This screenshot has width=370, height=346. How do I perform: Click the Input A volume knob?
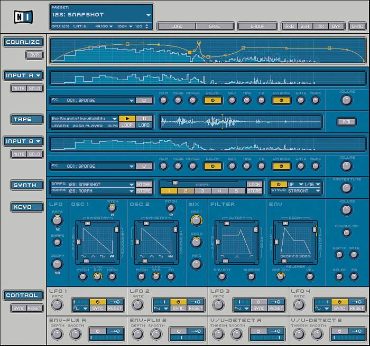pyautogui.click(x=346, y=100)
